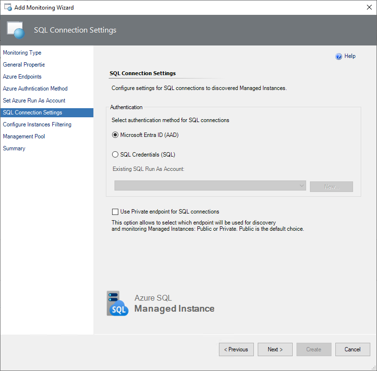Close the Add Monitoring Wizard window

coord(369,8)
